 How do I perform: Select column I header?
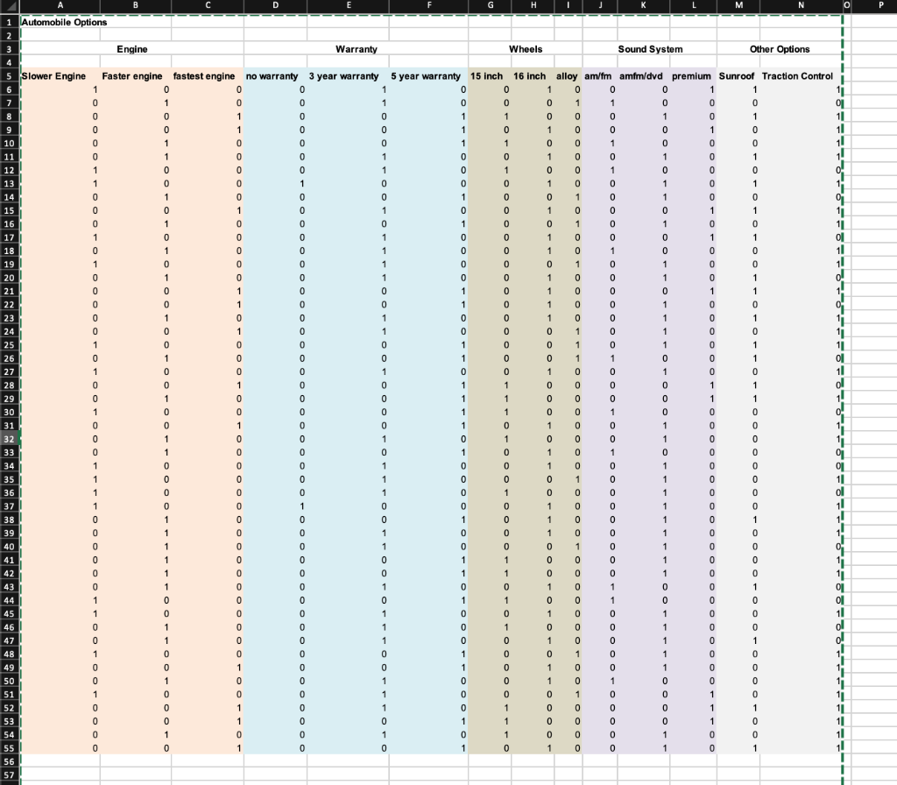(568, 5)
